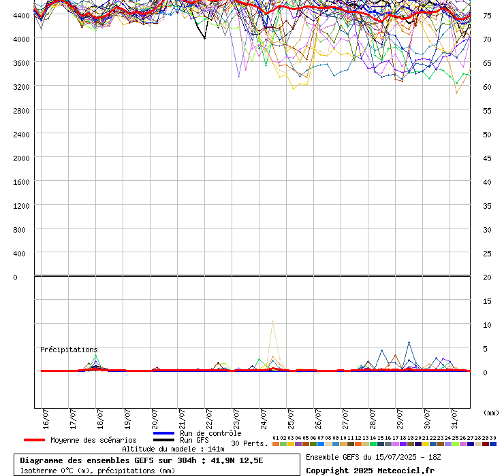The height and width of the screenshot is (476, 504).
Task: Click the yellow swatch for perturbation 03
Action: [291, 444]
